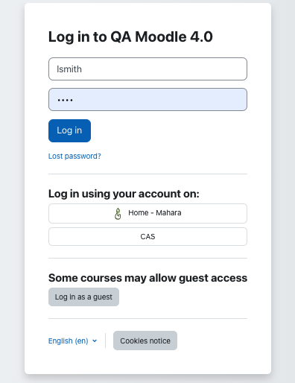Focus the username field containing lsmith
This screenshot has width=295, height=383.
pos(147,69)
